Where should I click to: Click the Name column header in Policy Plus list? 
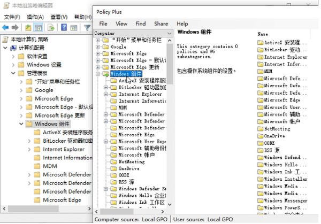[263, 34]
